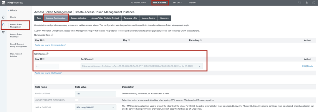
Task: Switch to the Resource URIs tab
Action: tap(130, 18)
